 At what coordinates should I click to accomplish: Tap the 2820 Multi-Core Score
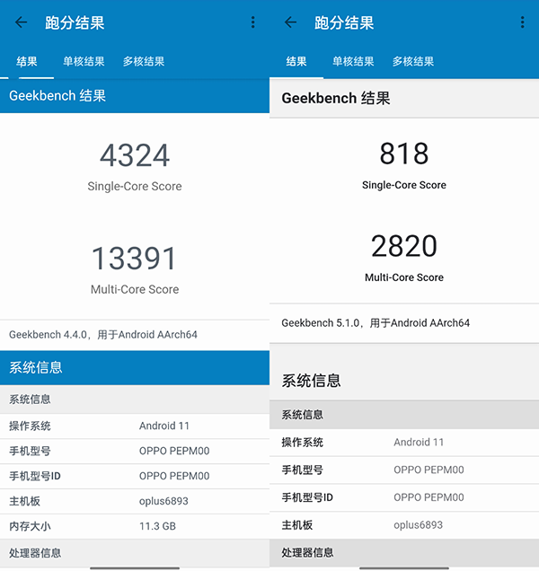pos(404,246)
